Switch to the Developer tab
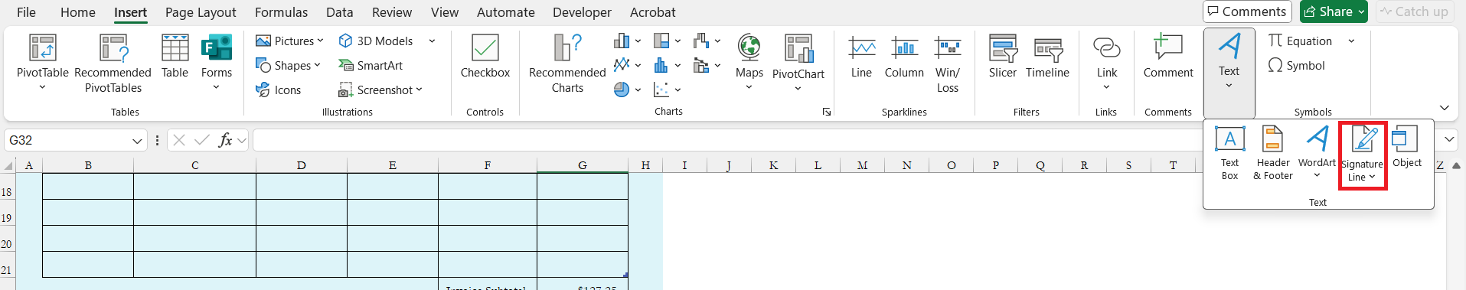Viewport: 1466px width, 290px height. [x=583, y=12]
